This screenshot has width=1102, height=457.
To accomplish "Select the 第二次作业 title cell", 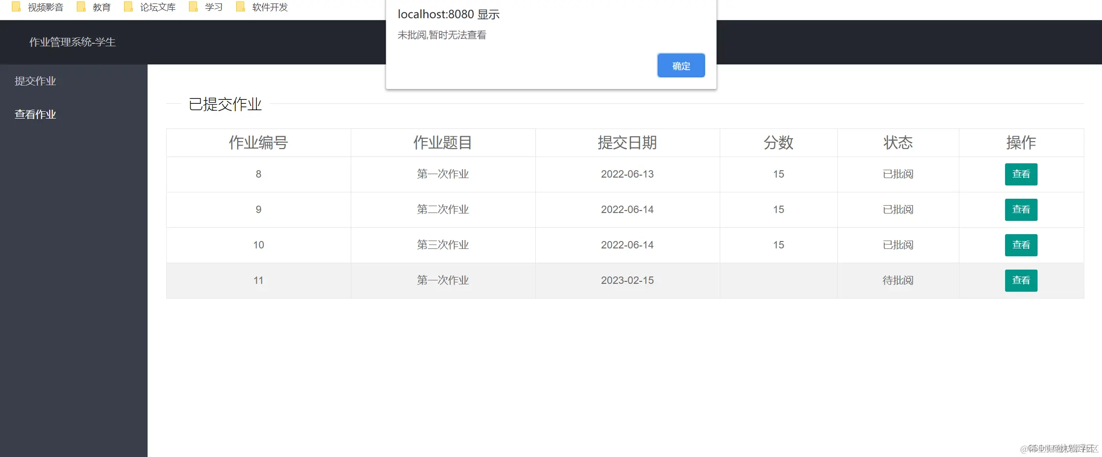I will pyautogui.click(x=443, y=210).
